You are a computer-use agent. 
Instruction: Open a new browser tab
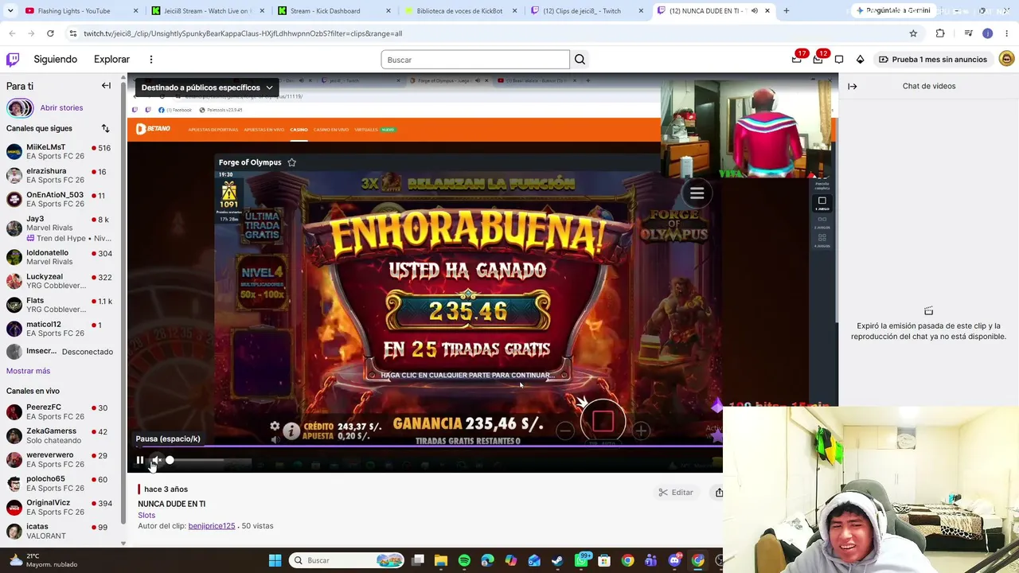(x=786, y=11)
